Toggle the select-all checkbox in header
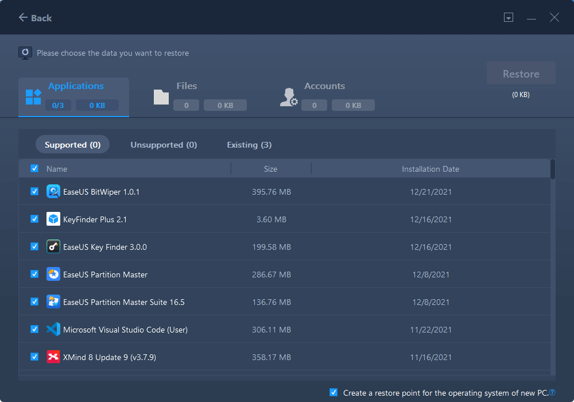The image size is (574, 402). click(x=34, y=168)
